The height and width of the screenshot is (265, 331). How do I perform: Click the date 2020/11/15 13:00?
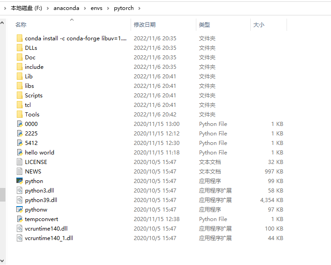coord(156,124)
